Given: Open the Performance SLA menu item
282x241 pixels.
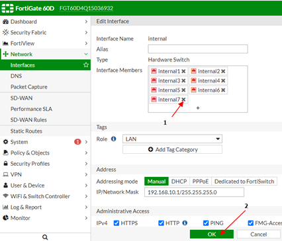Looking at the screenshot, I should [x=45, y=109].
